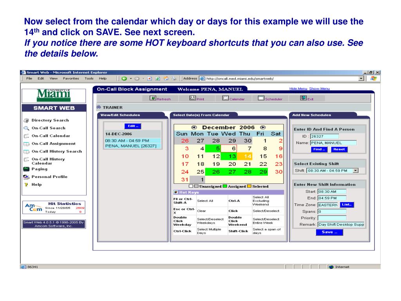Open the Tools menu
Image resolution: width=401 pixels, height=301 pixels.
click(x=89, y=78)
